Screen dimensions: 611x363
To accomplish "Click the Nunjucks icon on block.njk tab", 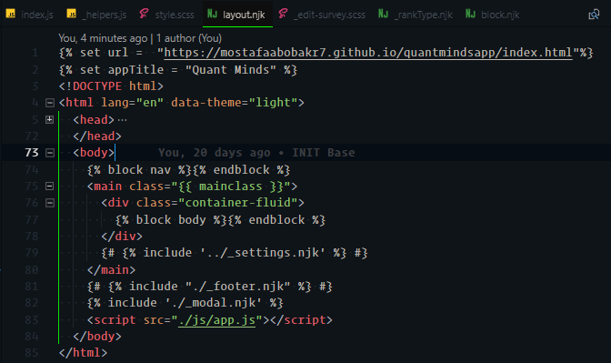I will (470, 14).
